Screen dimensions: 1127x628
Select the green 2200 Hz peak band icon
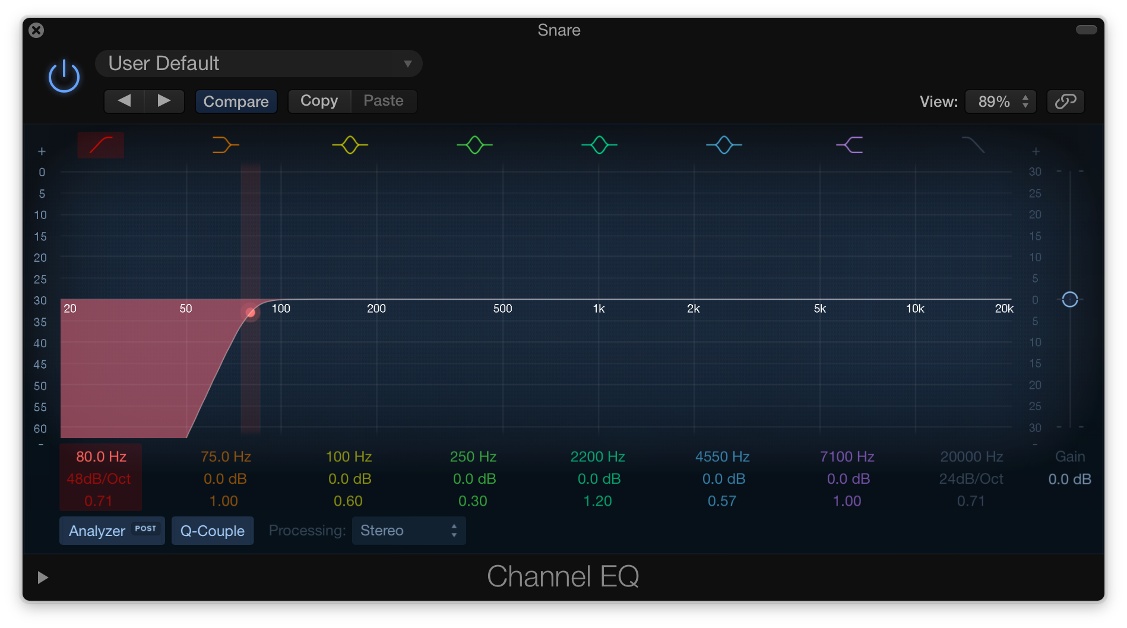point(599,144)
